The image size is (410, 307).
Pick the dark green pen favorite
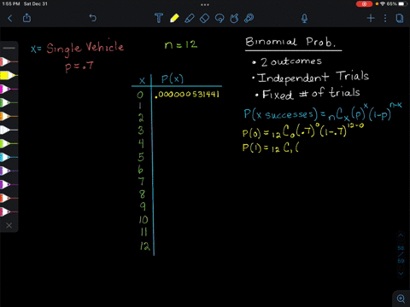click(9, 102)
